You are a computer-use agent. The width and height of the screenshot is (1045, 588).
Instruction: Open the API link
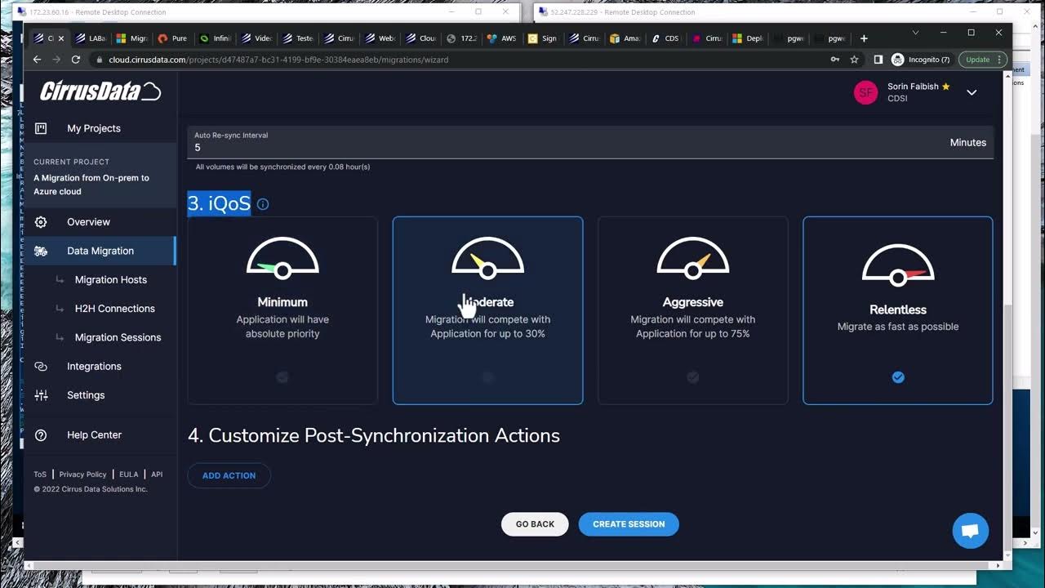tap(157, 474)
